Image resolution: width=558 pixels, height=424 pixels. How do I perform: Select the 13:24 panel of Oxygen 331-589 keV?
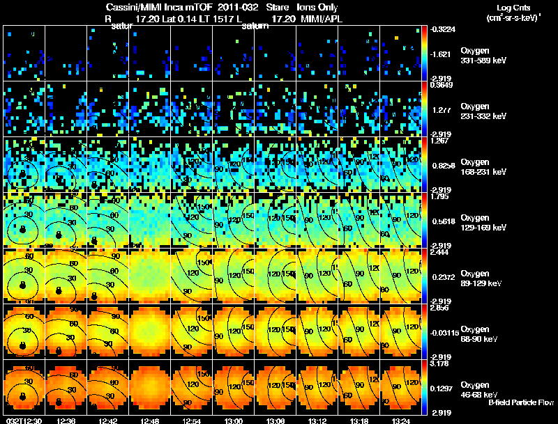click(400, 54)
